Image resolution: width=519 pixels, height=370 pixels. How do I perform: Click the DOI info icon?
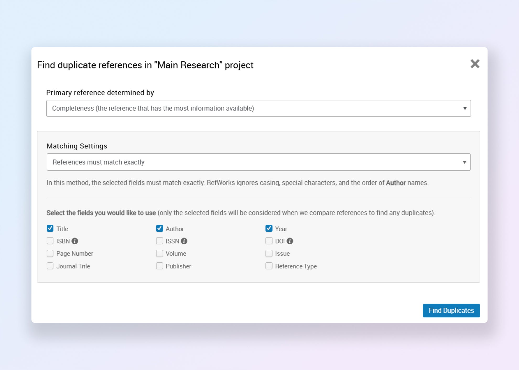[x=290, y=241]
